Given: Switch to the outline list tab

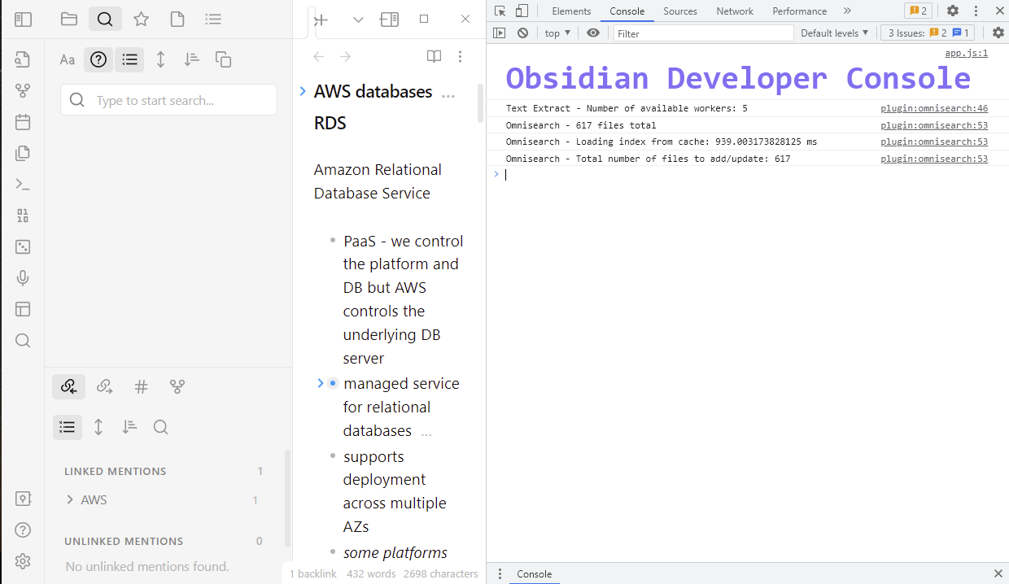Looking at the screenshot, I should coord(212,20).
